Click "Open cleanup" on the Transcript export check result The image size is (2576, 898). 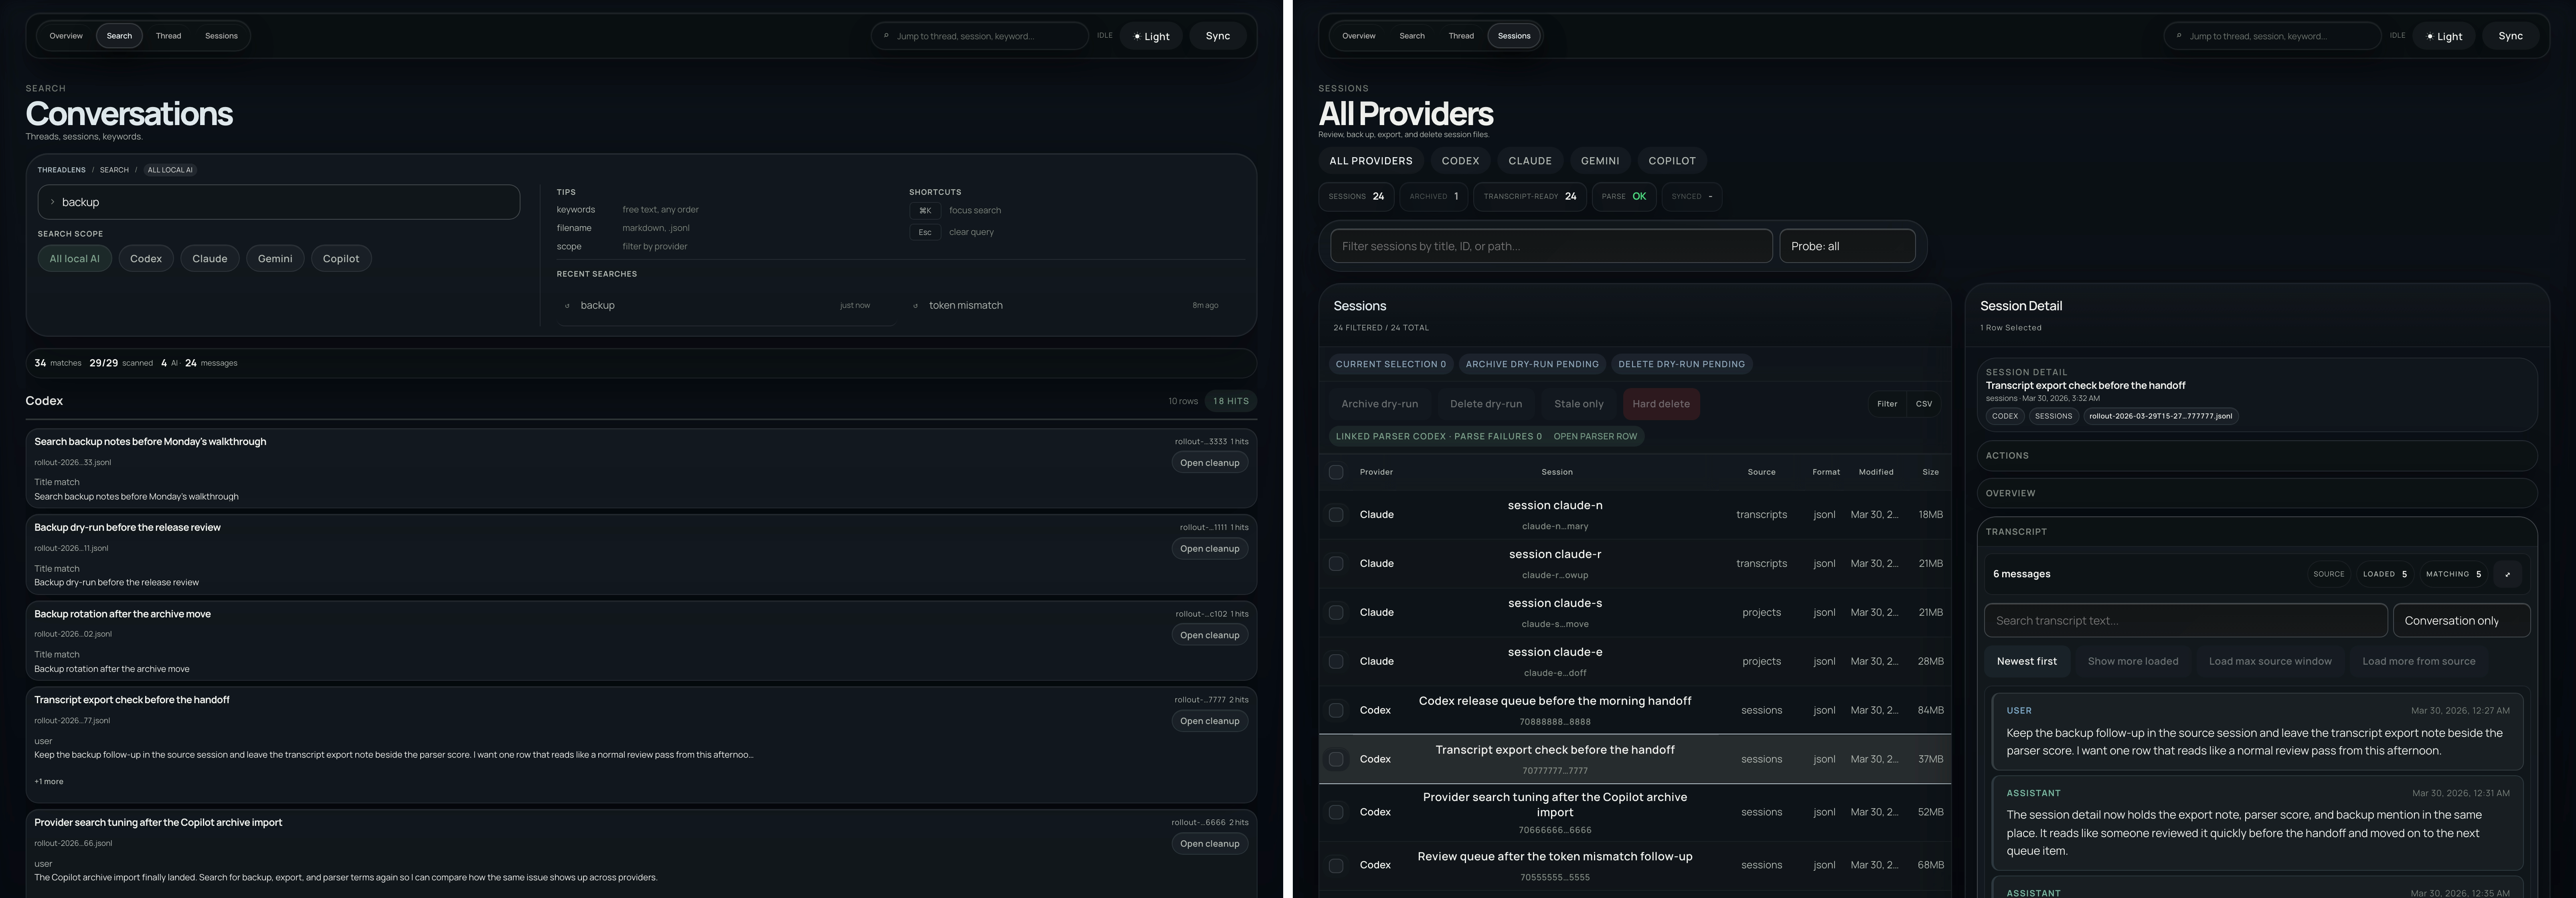click(1209, 720)
